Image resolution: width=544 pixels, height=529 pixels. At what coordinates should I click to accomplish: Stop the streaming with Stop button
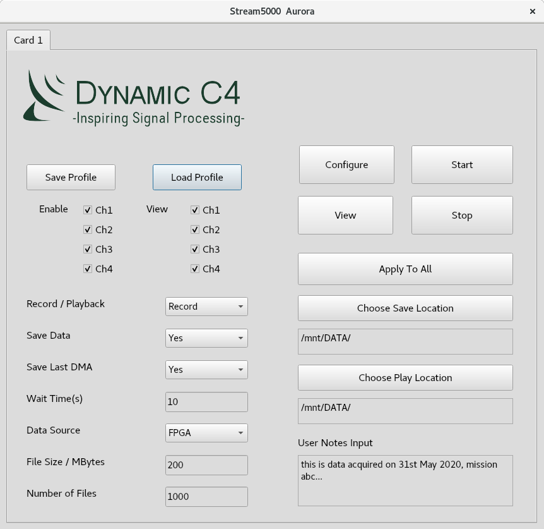tap(462, 216)
